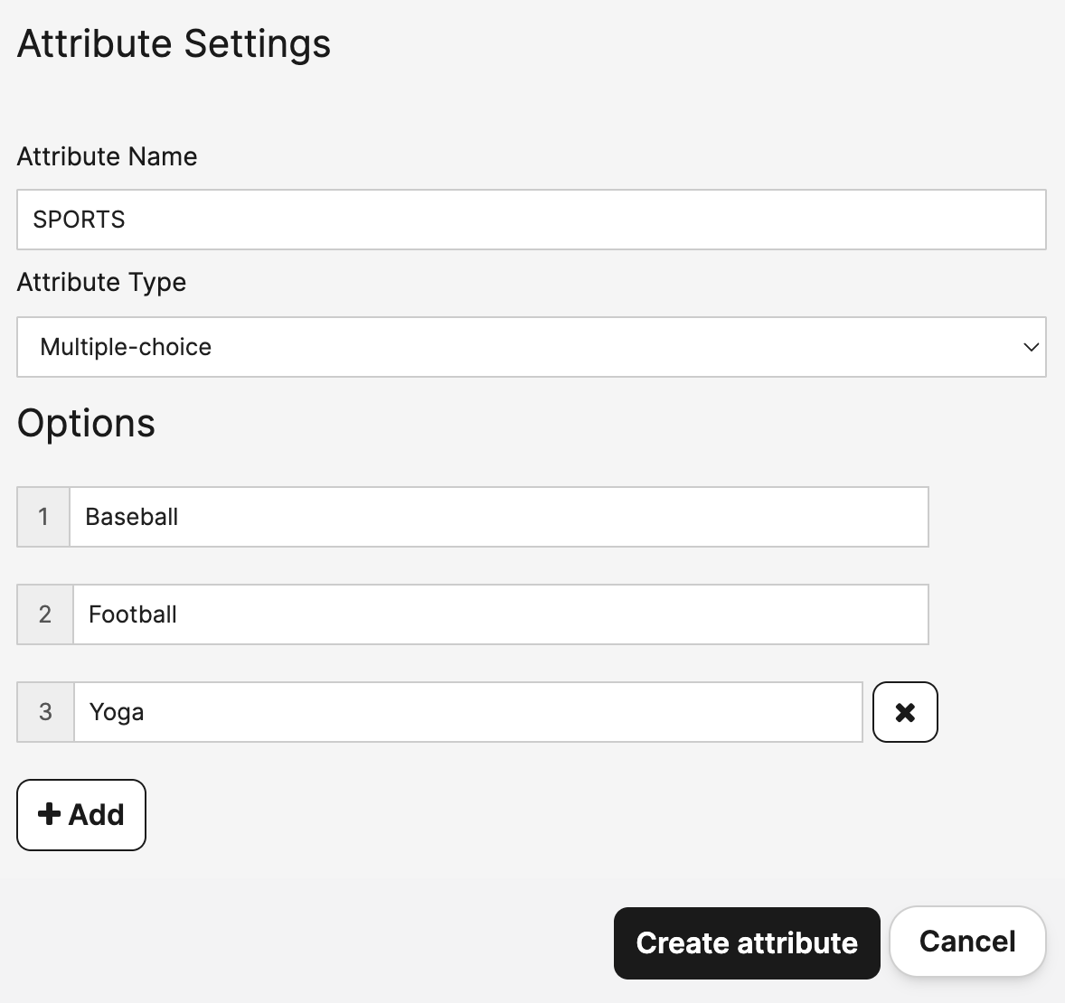The width and height of the screenshot is (1065, 1003).
Task: Click the X icon to remove Yoga option
Action: pos(905,712)
